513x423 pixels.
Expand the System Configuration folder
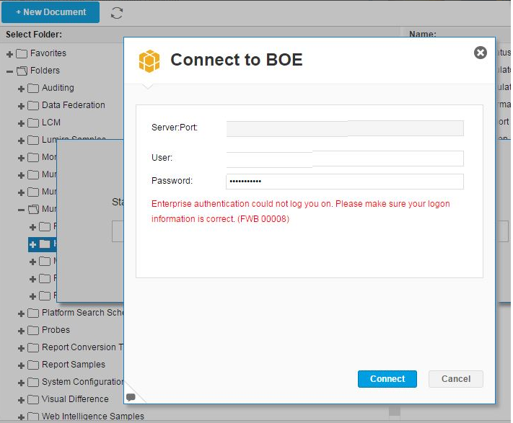point(21,383)
